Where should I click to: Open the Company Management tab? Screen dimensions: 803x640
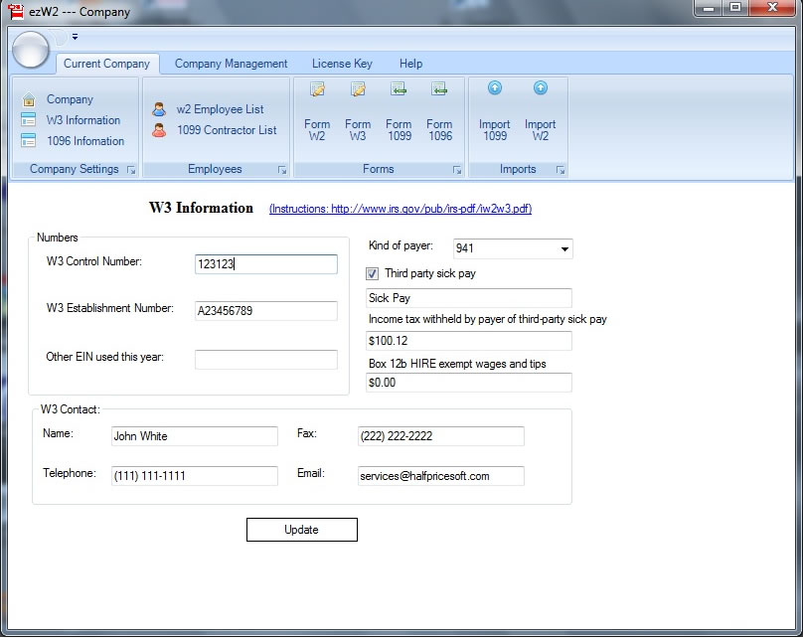[x=231, y=64]
